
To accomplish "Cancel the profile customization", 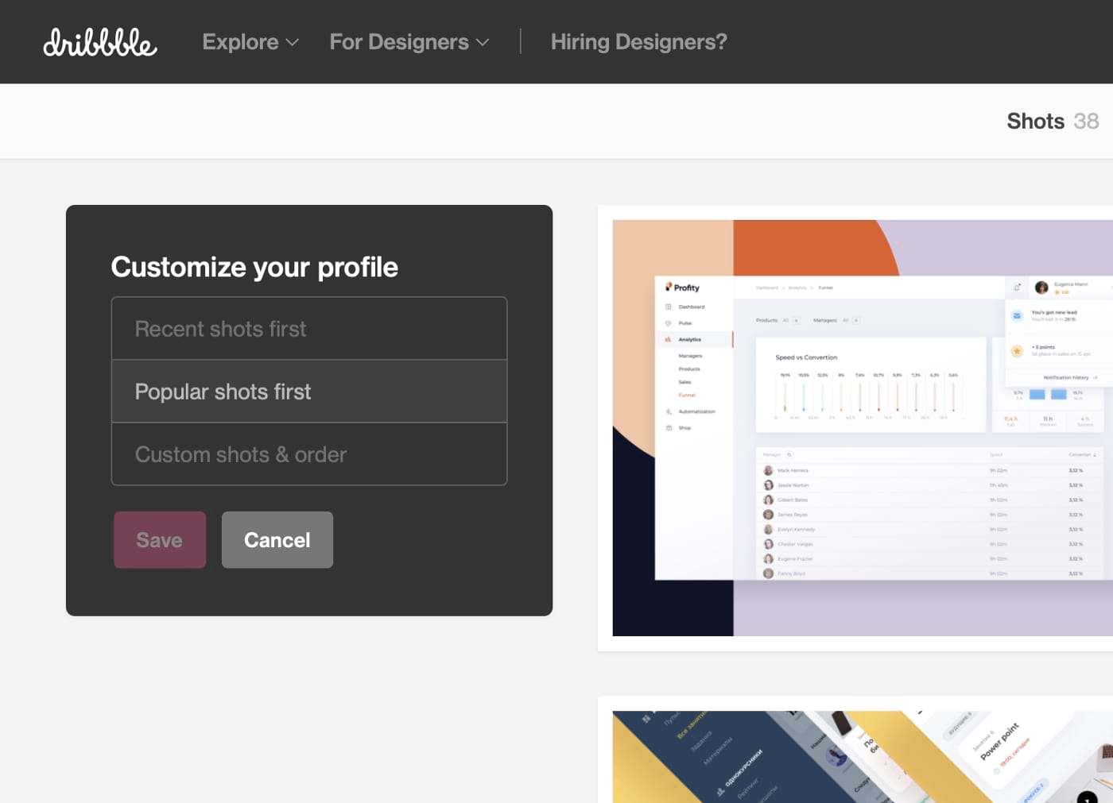I will coord(277,540).
